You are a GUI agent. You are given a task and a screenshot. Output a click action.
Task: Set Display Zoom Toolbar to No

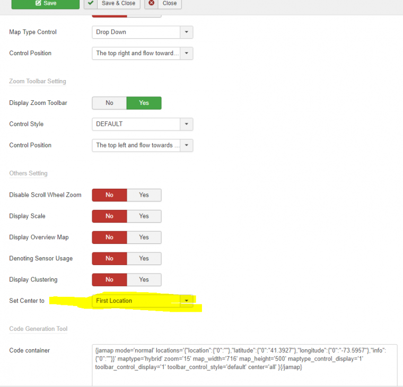(109, 103)
